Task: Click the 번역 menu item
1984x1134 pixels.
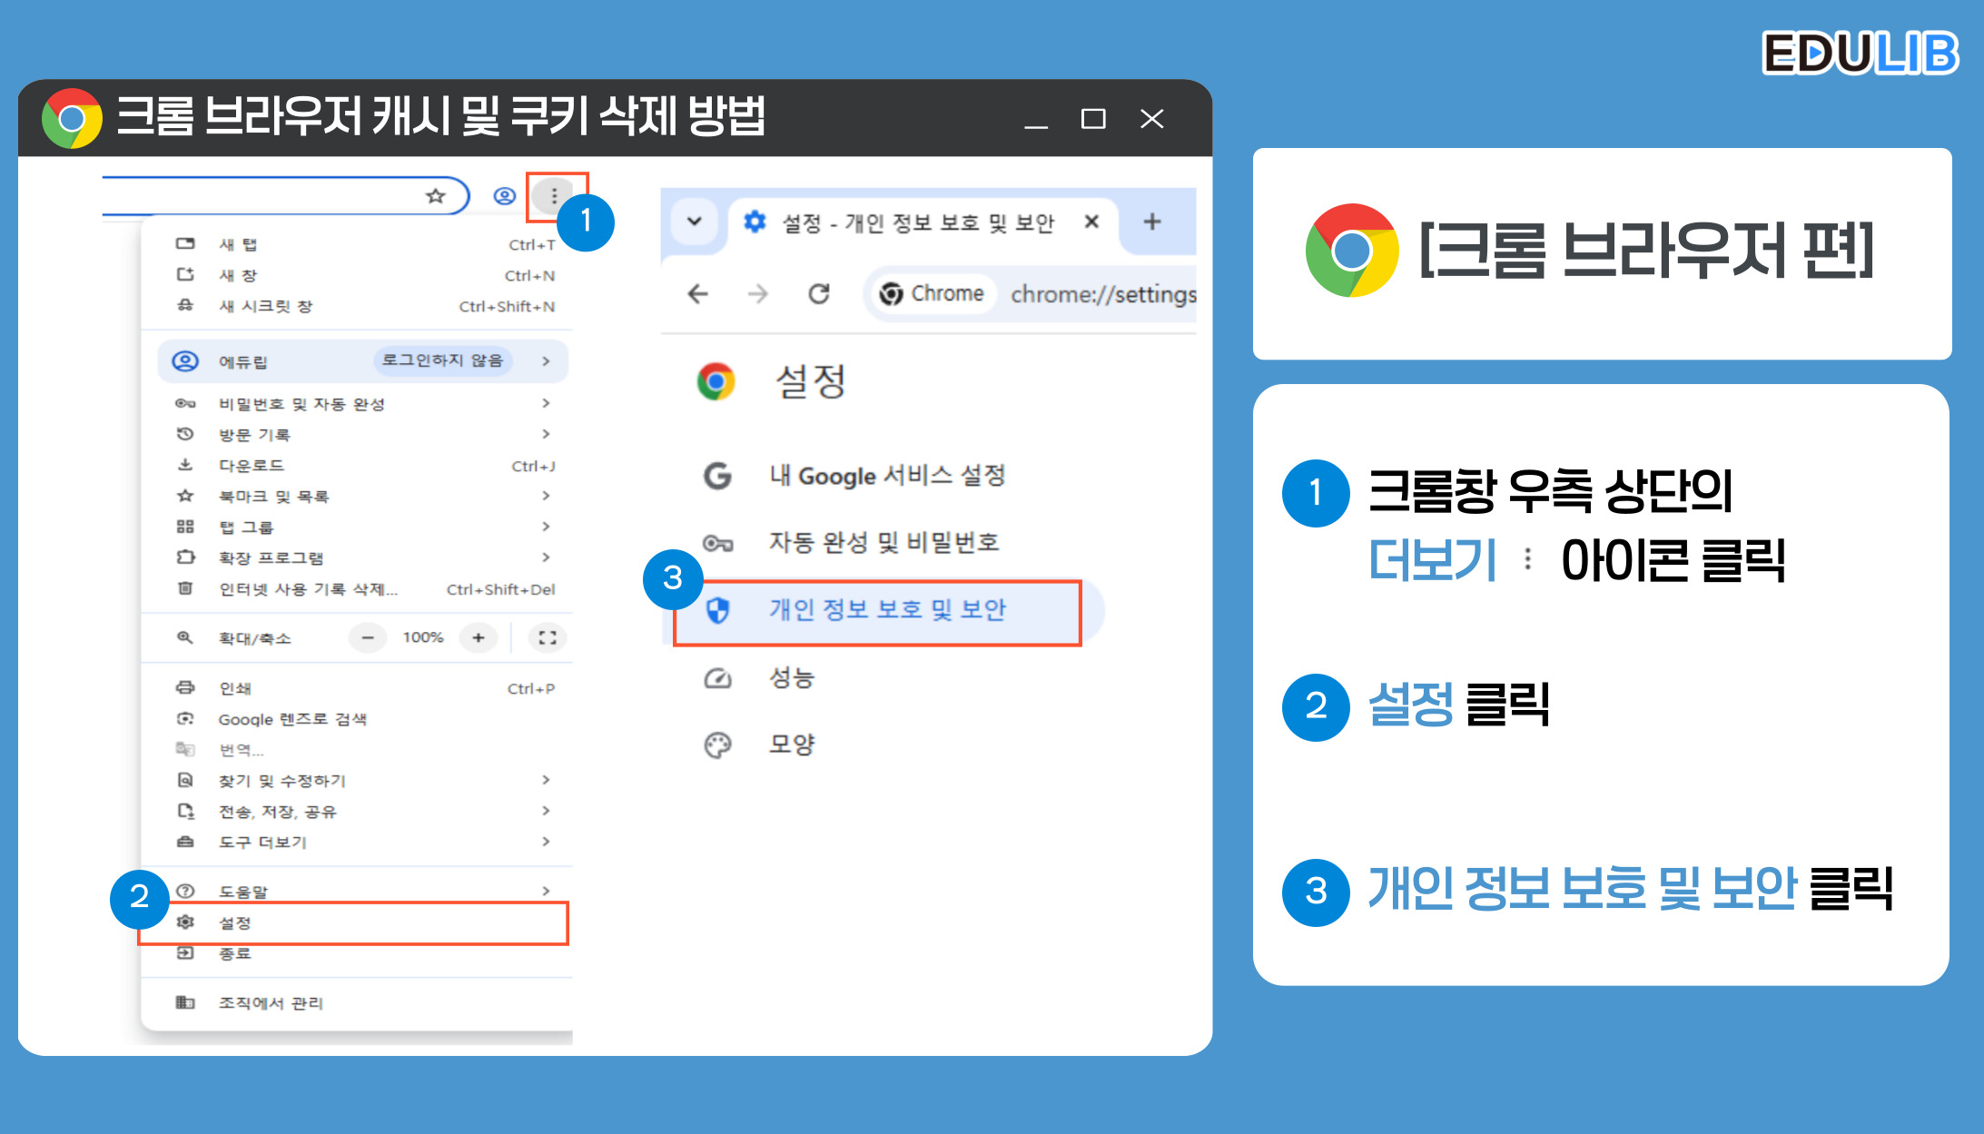Action: click(358, 750)
